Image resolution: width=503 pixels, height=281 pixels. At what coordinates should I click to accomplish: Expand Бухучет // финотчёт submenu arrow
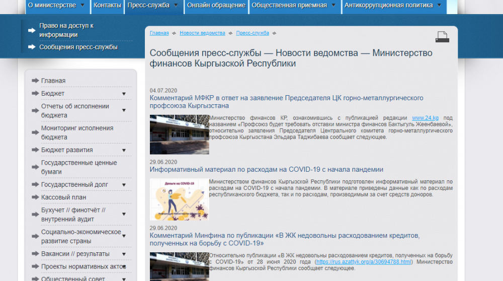point(124,214)
